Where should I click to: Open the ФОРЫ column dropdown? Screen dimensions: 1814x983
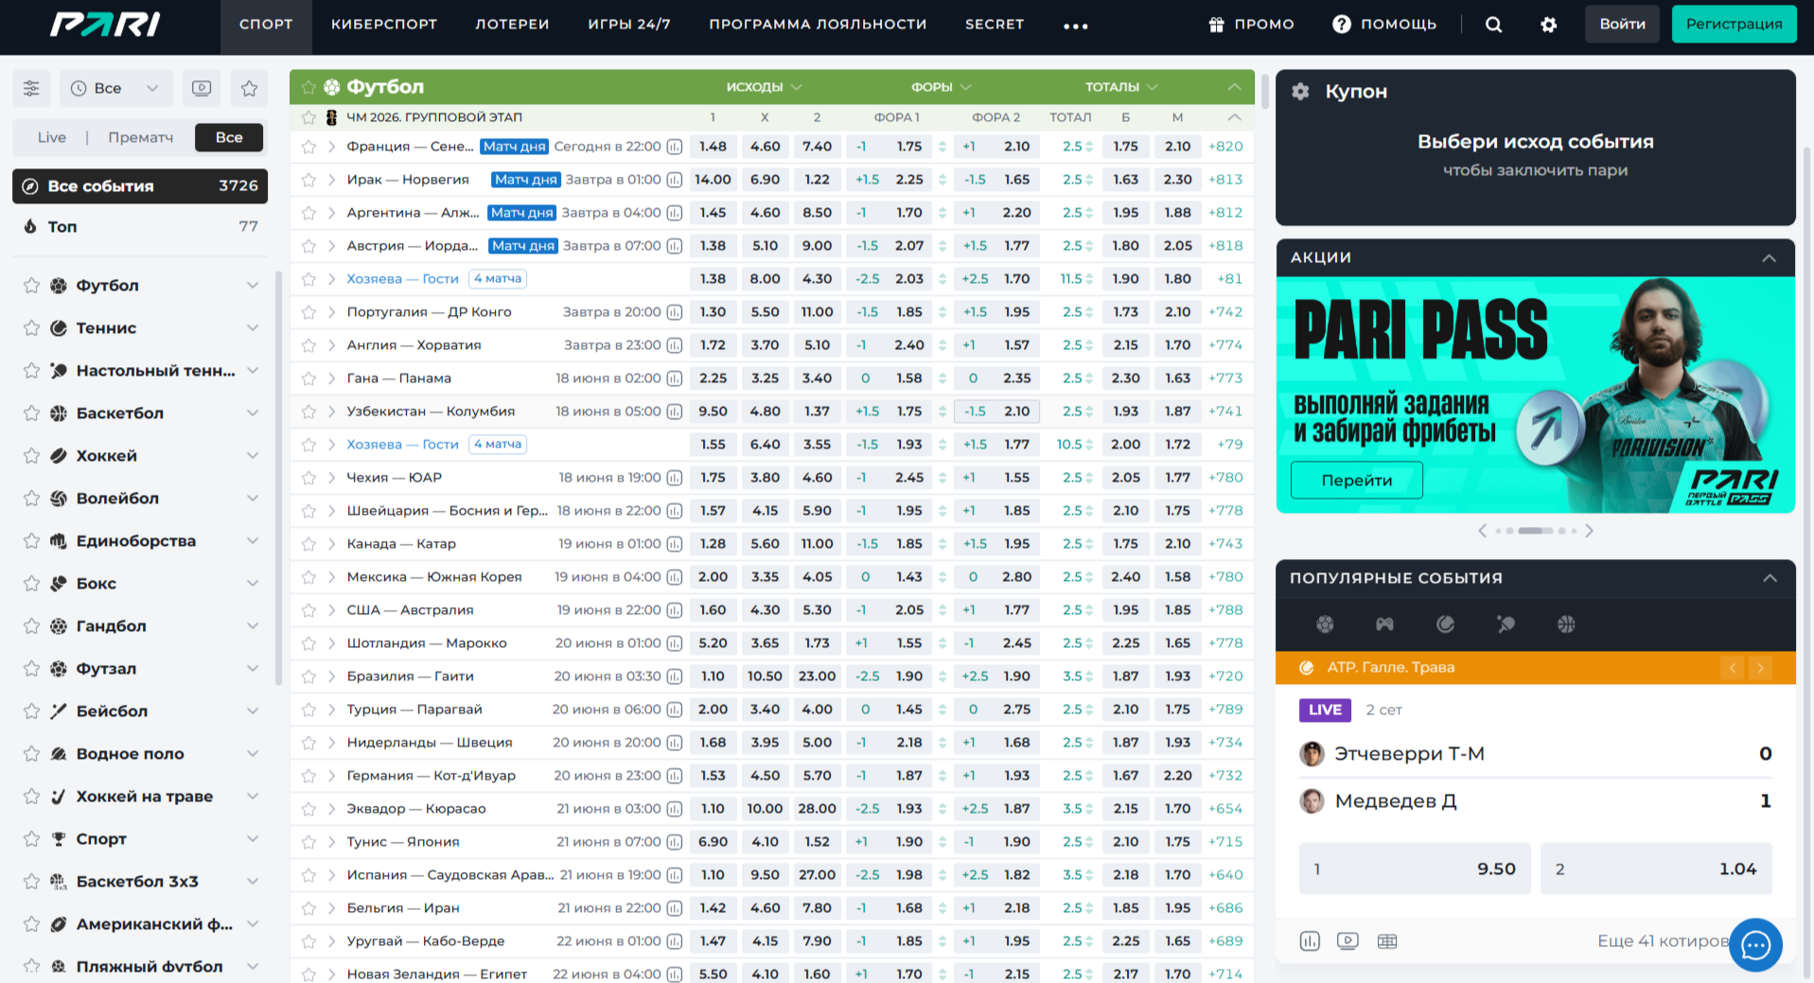(x=941, y=87)
